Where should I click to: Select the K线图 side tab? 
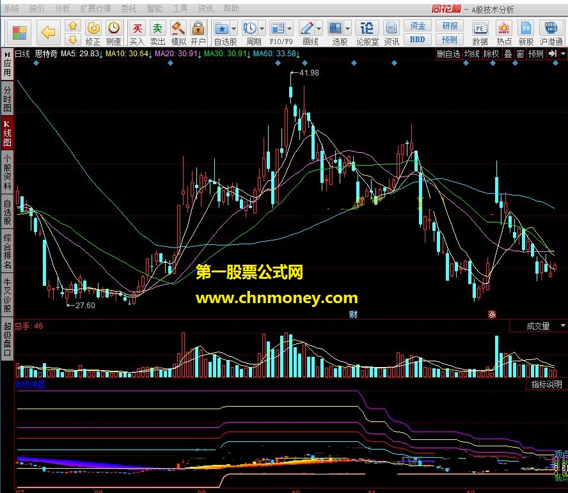pyautogui.click(x=7, y=133)
